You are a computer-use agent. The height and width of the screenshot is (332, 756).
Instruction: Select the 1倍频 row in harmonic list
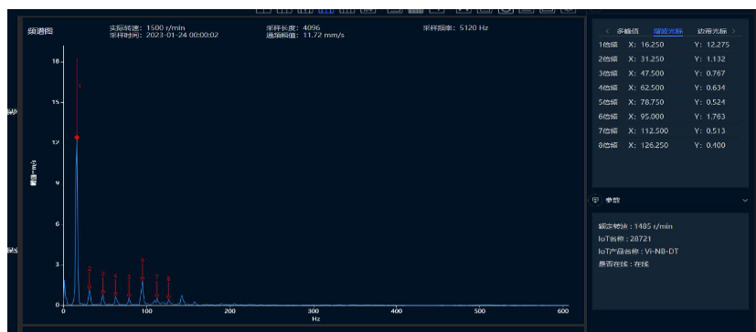tap(667, 45)
